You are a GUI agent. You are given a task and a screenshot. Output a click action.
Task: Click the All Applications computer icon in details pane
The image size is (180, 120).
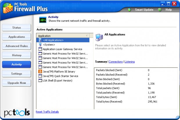tap(99, 37)
